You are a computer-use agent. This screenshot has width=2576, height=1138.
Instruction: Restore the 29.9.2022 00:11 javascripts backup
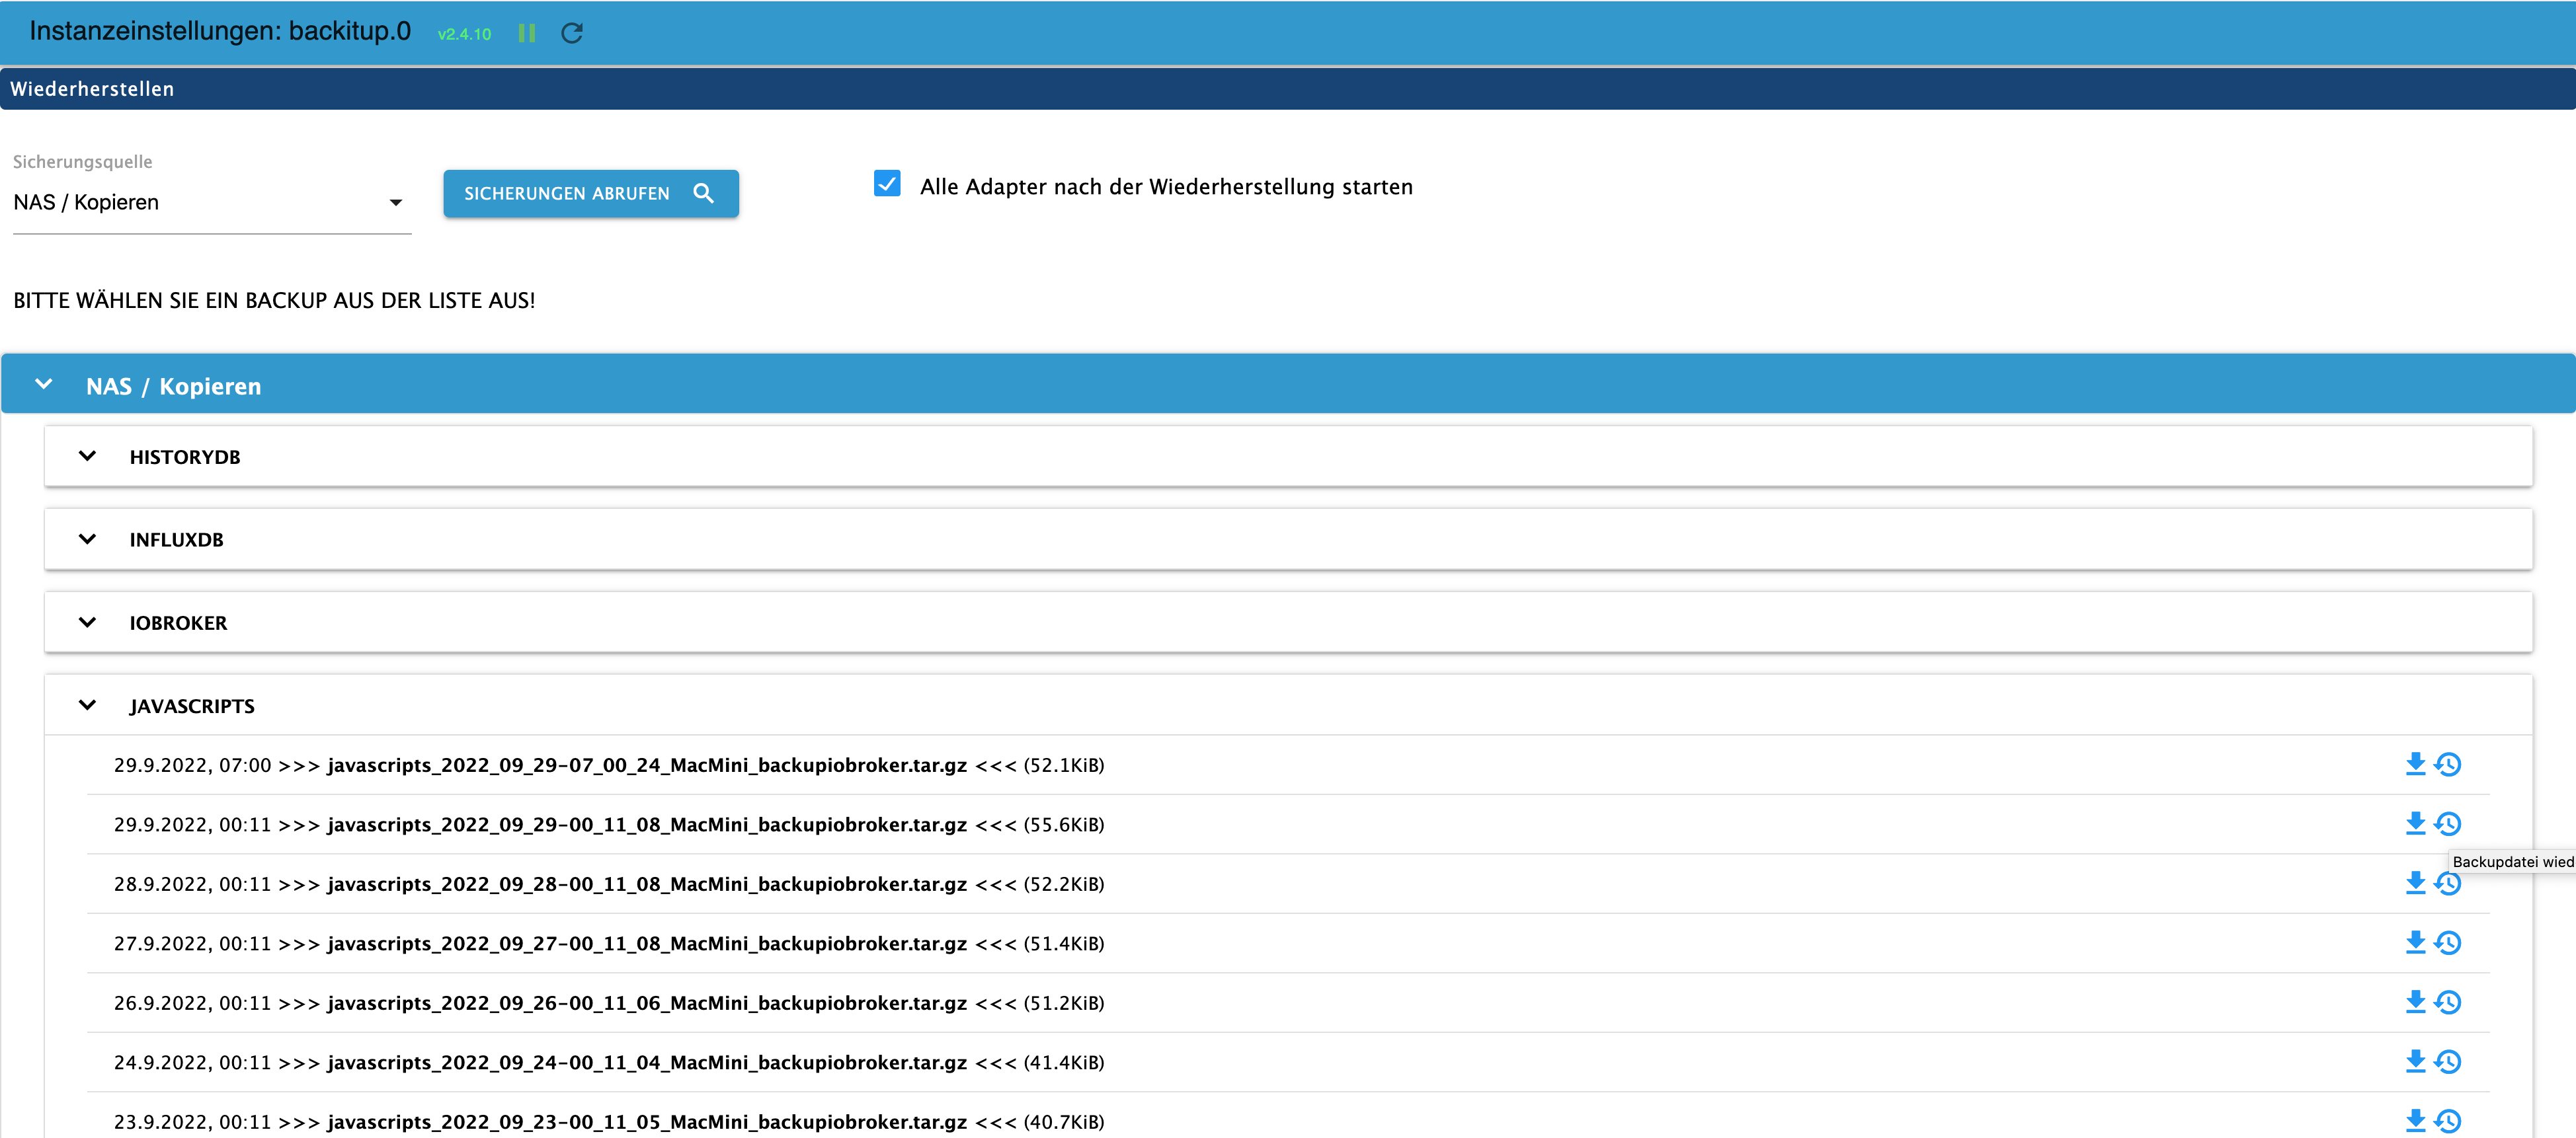tap(2448, 824)
